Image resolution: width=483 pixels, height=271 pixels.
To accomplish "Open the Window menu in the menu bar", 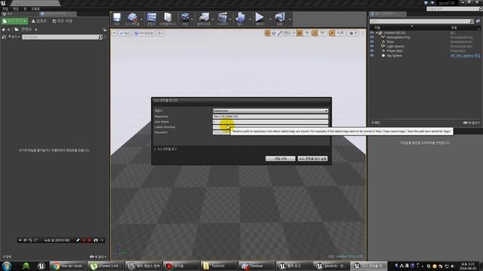I will (25, 9).
